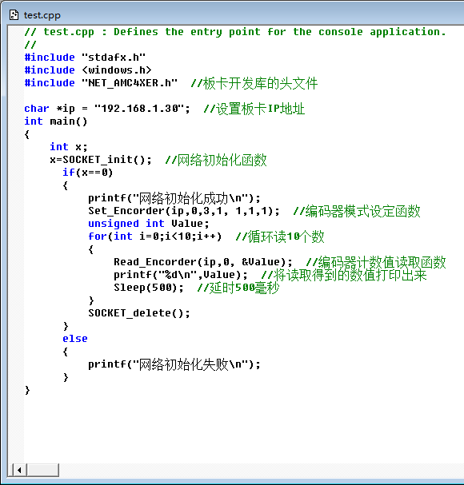Viewport: 464px width, 485px height.
Task: Click the else keyword
Action: tap(75, 339)
